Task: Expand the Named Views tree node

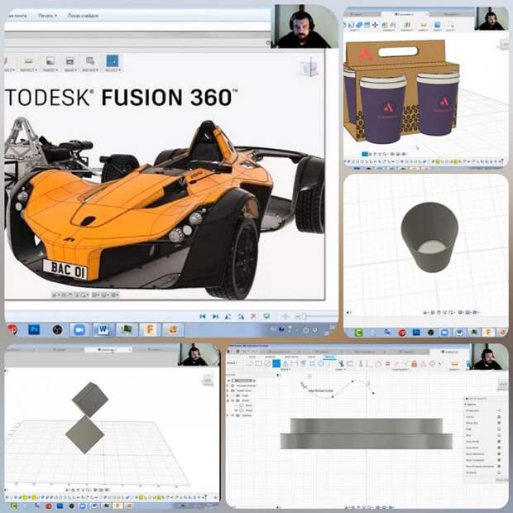Action: [228, 391]
